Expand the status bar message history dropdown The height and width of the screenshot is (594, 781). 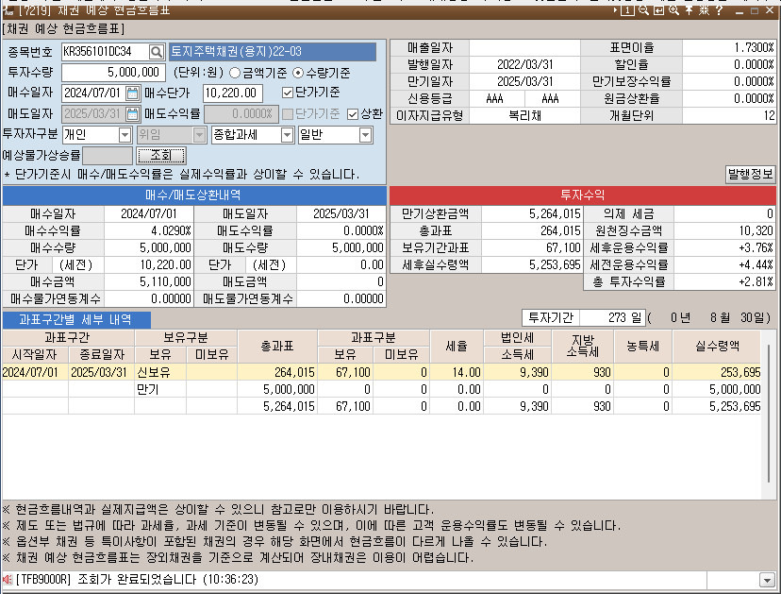[767, 580]
